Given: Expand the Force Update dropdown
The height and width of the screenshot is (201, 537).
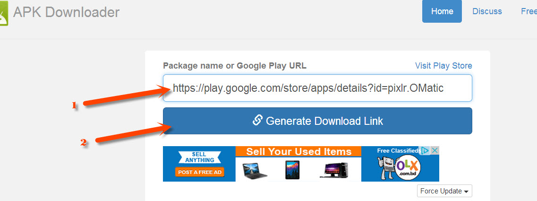Looking at the screenshot, I should [444, 191].
